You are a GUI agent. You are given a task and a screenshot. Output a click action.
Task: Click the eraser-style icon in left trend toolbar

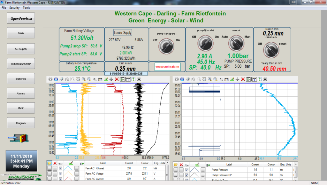(62, 79)
